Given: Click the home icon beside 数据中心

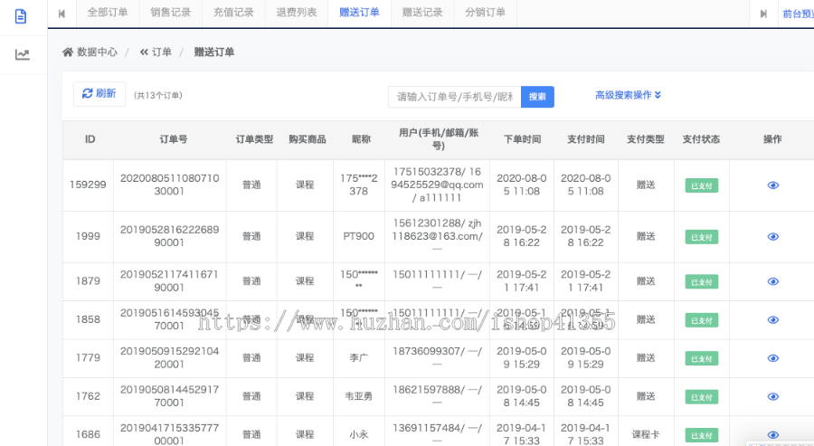Looking at the screenshot, I should click(x=68, y=52).
